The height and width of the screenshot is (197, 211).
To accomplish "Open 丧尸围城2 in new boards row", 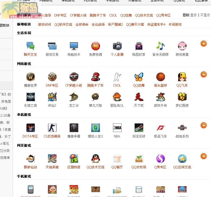I will pos(115,24).
